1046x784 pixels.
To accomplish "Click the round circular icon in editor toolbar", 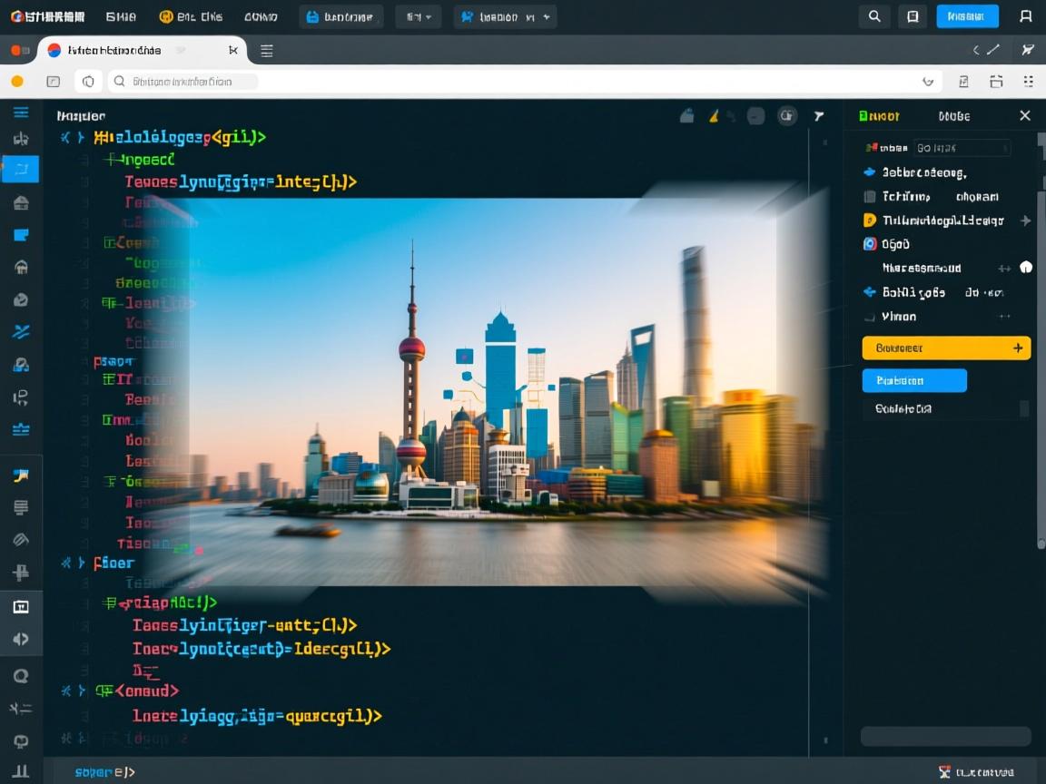I will (787, 116).
